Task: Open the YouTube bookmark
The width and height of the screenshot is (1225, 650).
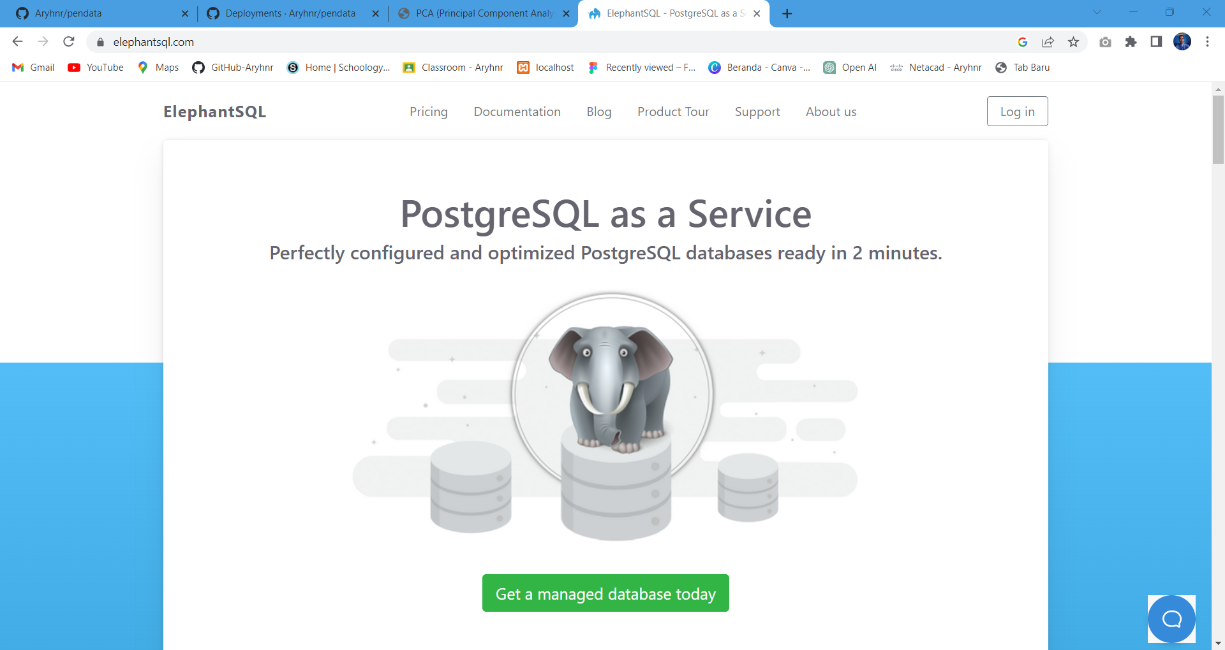Action: tap(96, 68)
